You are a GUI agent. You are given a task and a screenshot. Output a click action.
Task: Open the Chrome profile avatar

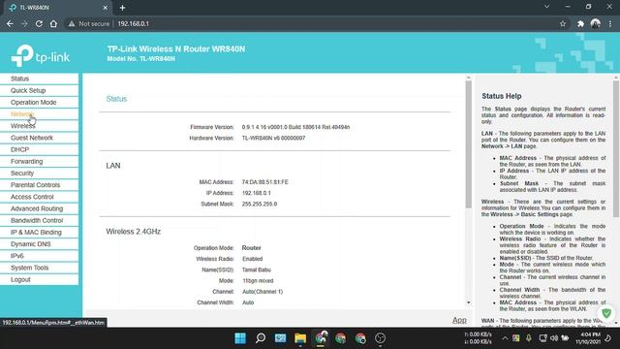click(596, 23)
